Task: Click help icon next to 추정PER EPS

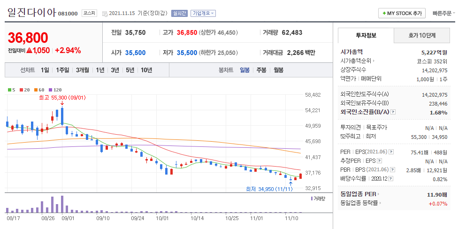Action: tap(379, 160)
